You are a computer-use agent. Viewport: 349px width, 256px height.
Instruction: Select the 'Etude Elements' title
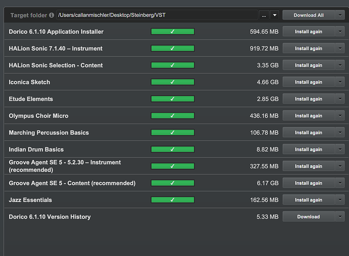[x=31, y=99]
